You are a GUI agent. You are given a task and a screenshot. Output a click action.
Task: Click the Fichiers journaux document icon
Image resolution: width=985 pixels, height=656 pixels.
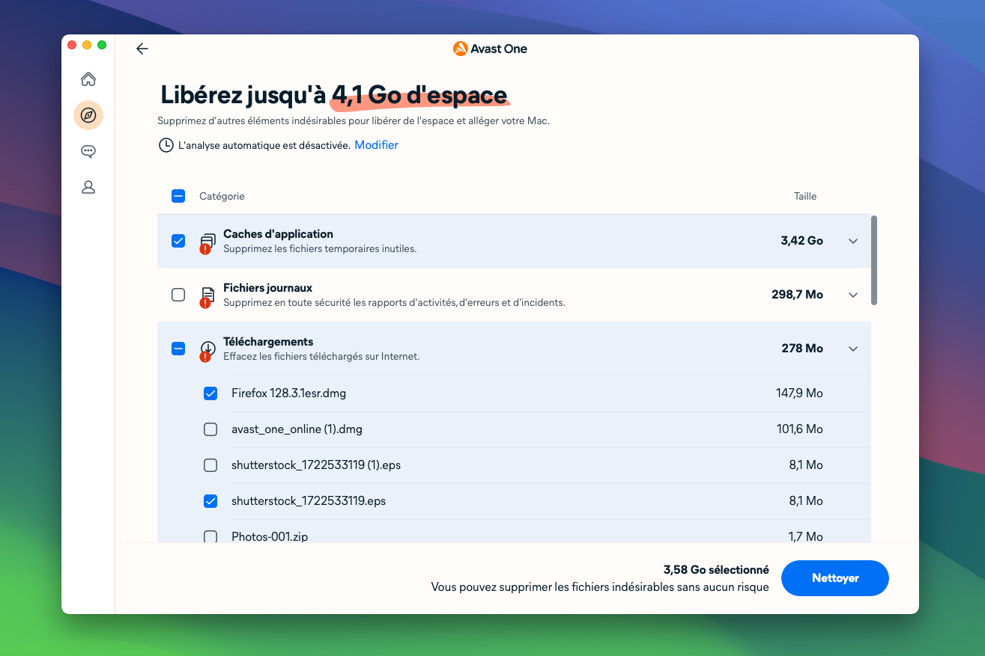click(207, 296)
